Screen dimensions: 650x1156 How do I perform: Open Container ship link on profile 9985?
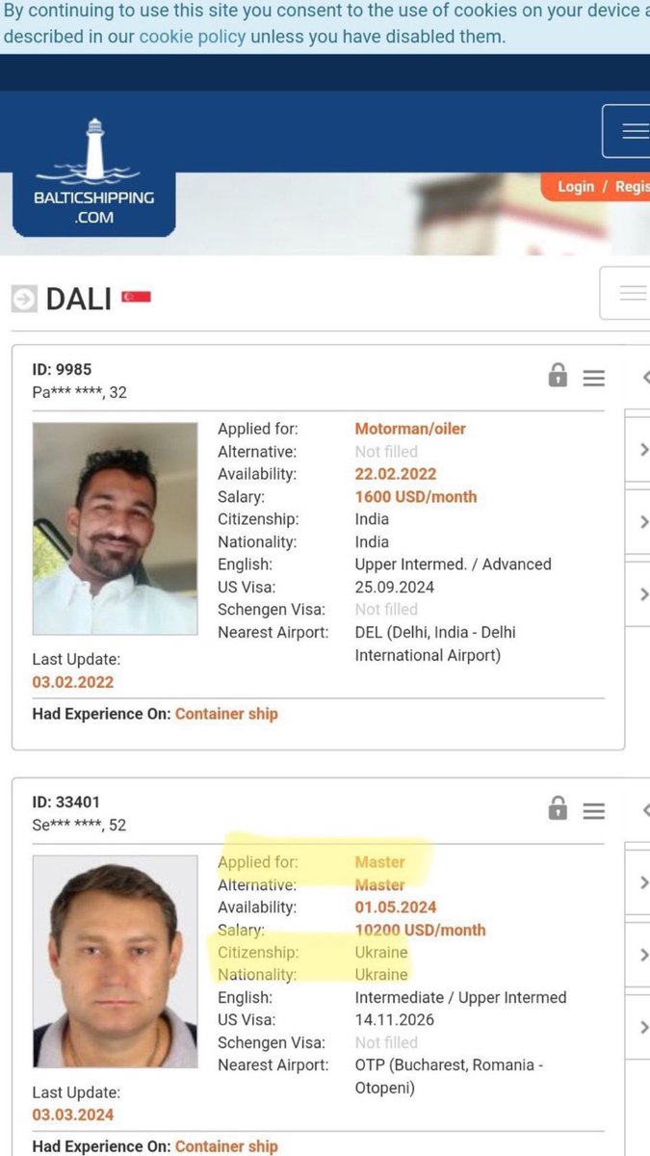tap(226, 714)
